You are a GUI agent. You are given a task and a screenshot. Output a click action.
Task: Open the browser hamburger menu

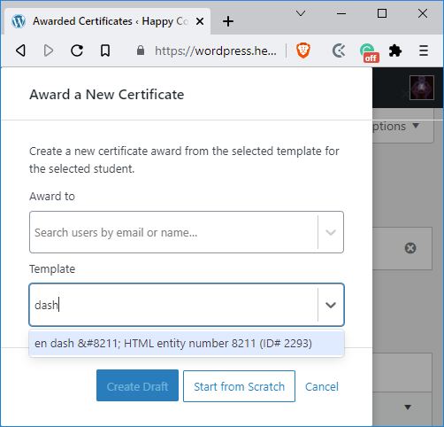click(x=424, y=50)
